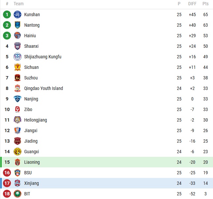Select the Shijiazhuang Kungfu club logo
213x199 pixels.
18,57
